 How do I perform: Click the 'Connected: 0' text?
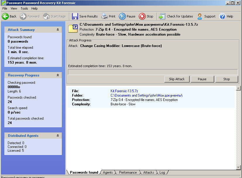pos(17,146)
